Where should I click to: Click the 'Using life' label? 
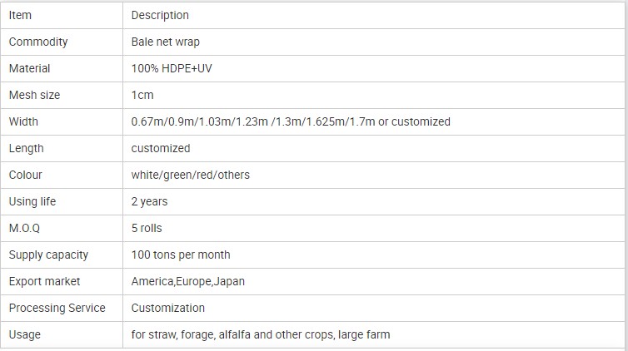pos(32,201)
